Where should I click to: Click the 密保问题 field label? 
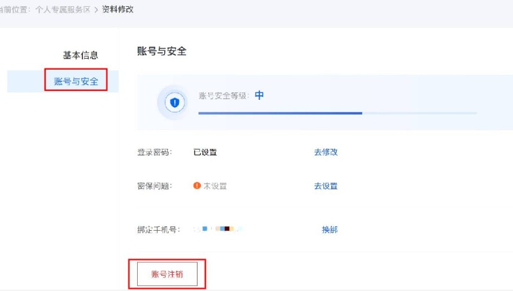coord(155,186)
